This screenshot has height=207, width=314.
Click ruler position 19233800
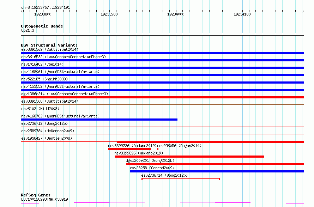[43, 14]
